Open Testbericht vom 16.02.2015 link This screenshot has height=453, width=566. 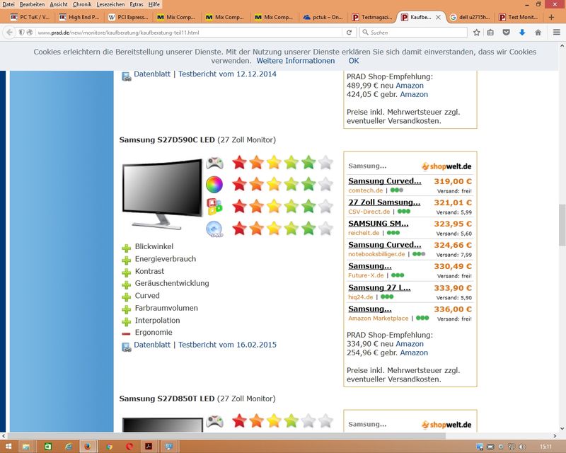(x=227, y=345)
